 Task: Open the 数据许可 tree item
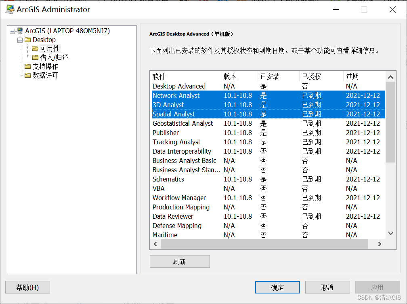(45, 75)
